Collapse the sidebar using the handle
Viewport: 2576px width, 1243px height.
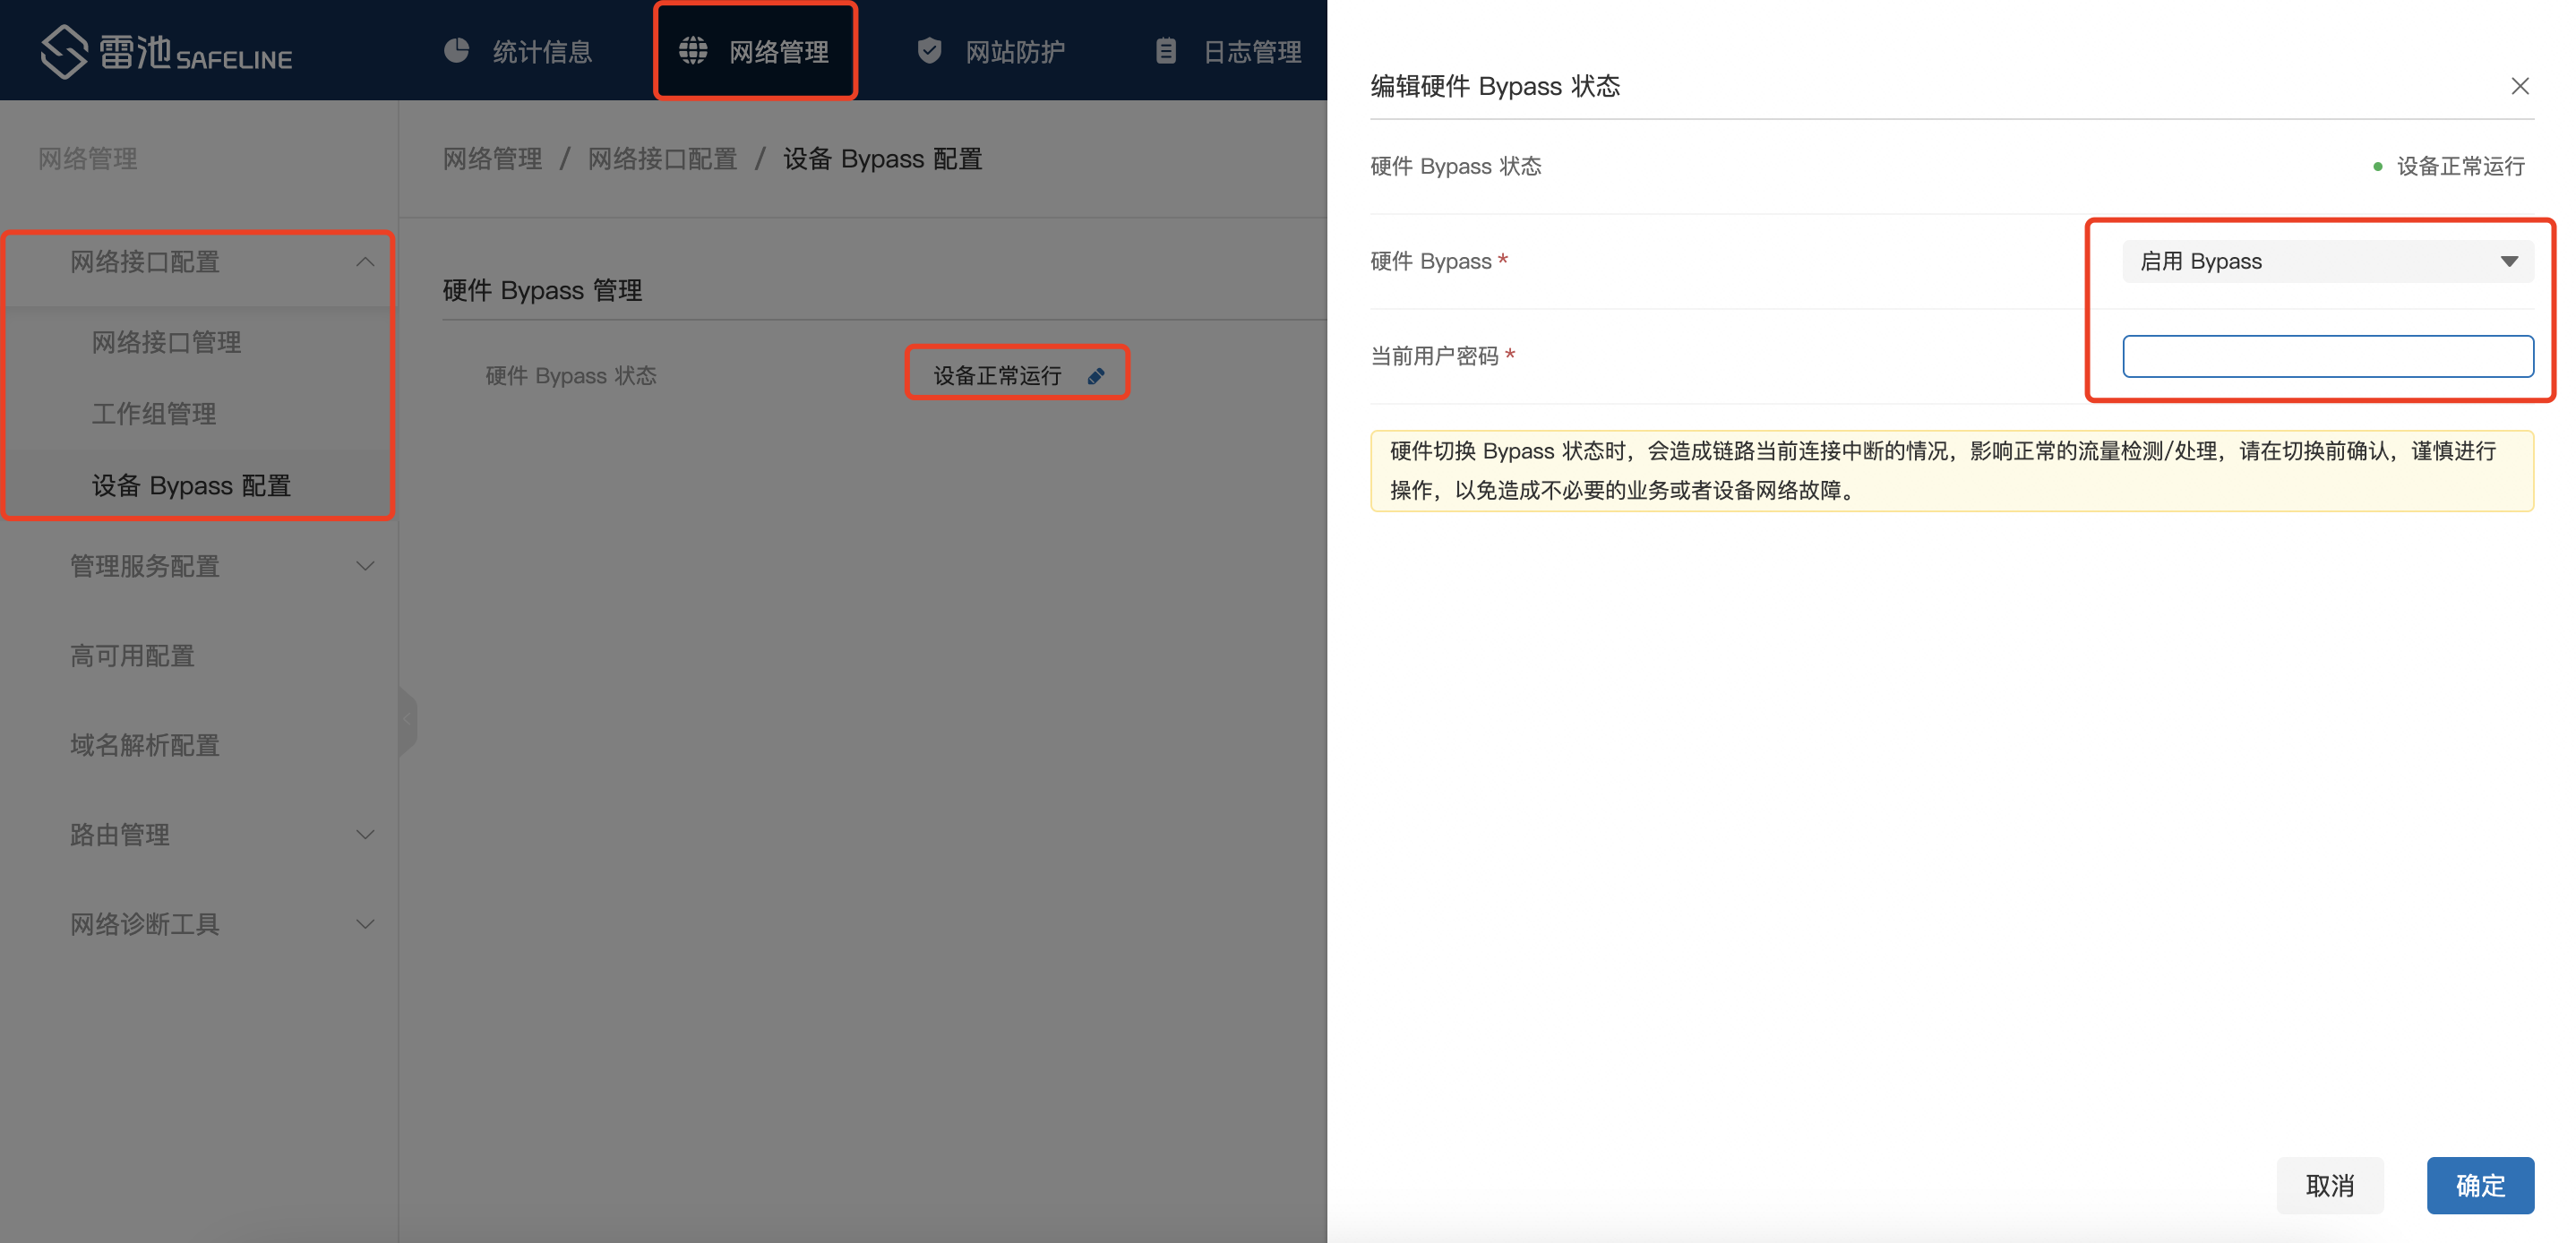tap(407, 720)
